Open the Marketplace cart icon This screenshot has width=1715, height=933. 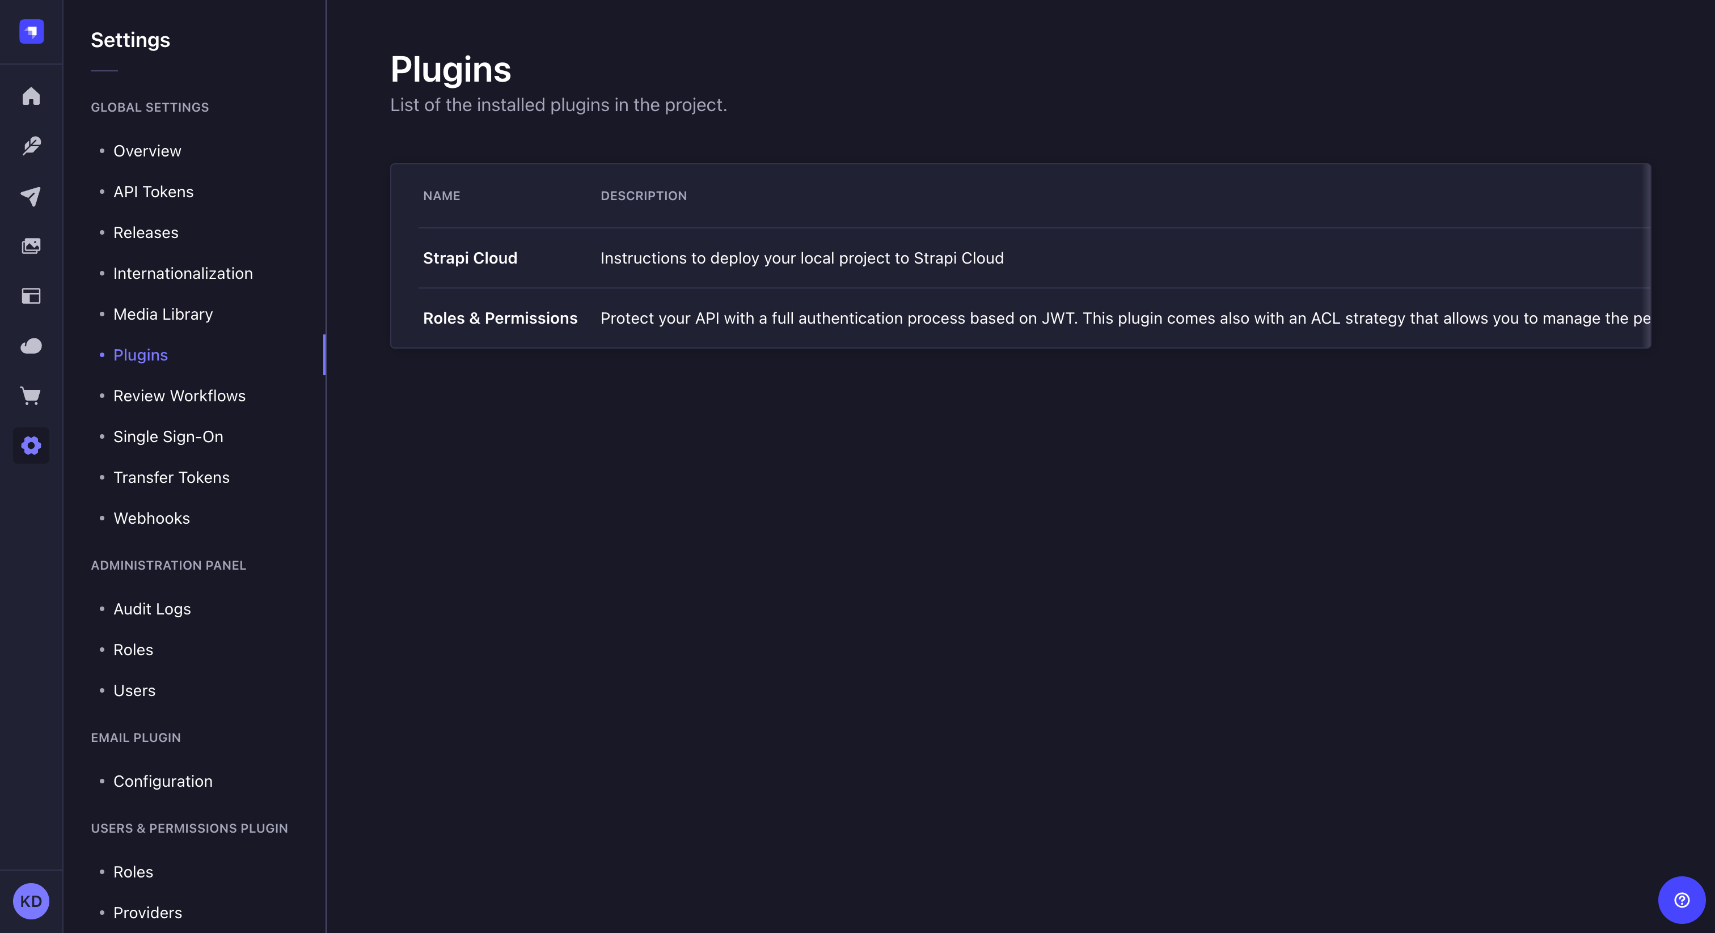click(x=31, y=396)
